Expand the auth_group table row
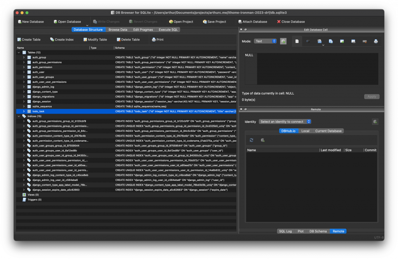398x259 pixels. pos(24,58)
